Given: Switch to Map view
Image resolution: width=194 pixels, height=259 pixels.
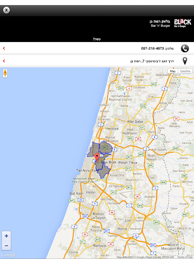Looking at the screenshot, I should click(173, 71).
